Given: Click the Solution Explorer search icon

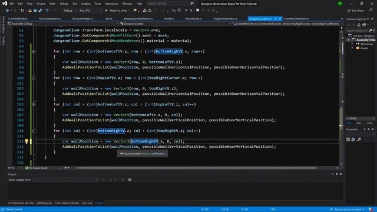Looking at the screenshot, I should click(371, 30).
